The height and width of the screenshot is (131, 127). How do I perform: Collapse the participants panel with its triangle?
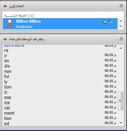point(5,6)
